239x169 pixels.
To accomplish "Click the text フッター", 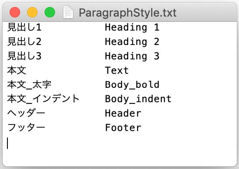I will coord(26,128).
